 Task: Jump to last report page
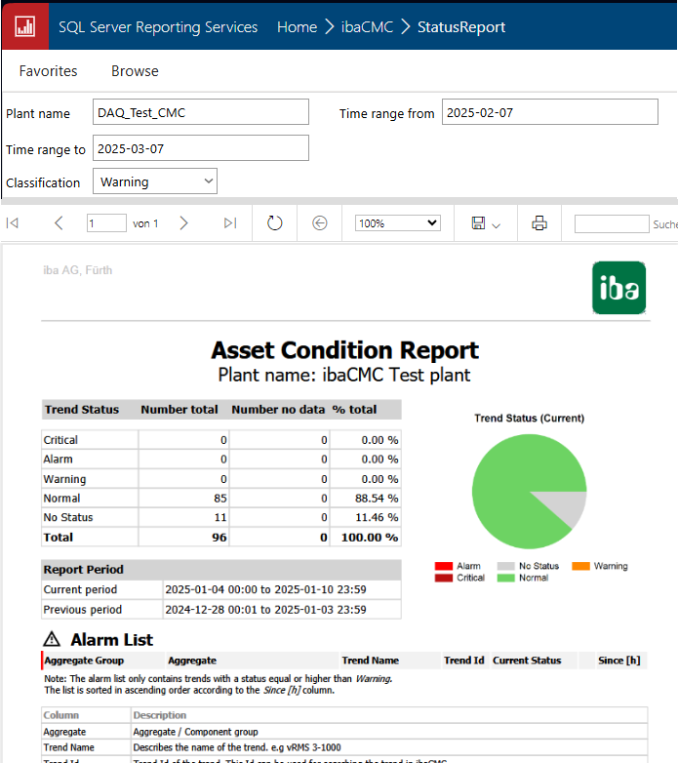tap(230, 223)
